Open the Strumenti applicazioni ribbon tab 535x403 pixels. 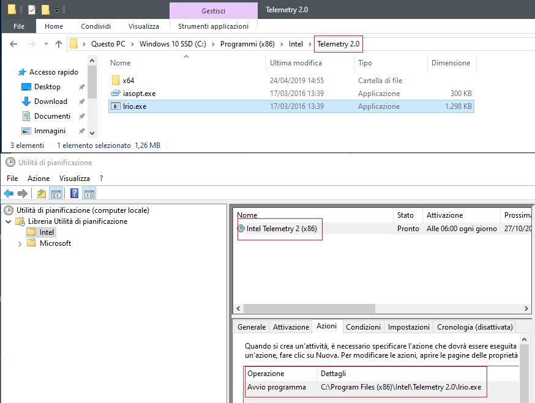213,26
